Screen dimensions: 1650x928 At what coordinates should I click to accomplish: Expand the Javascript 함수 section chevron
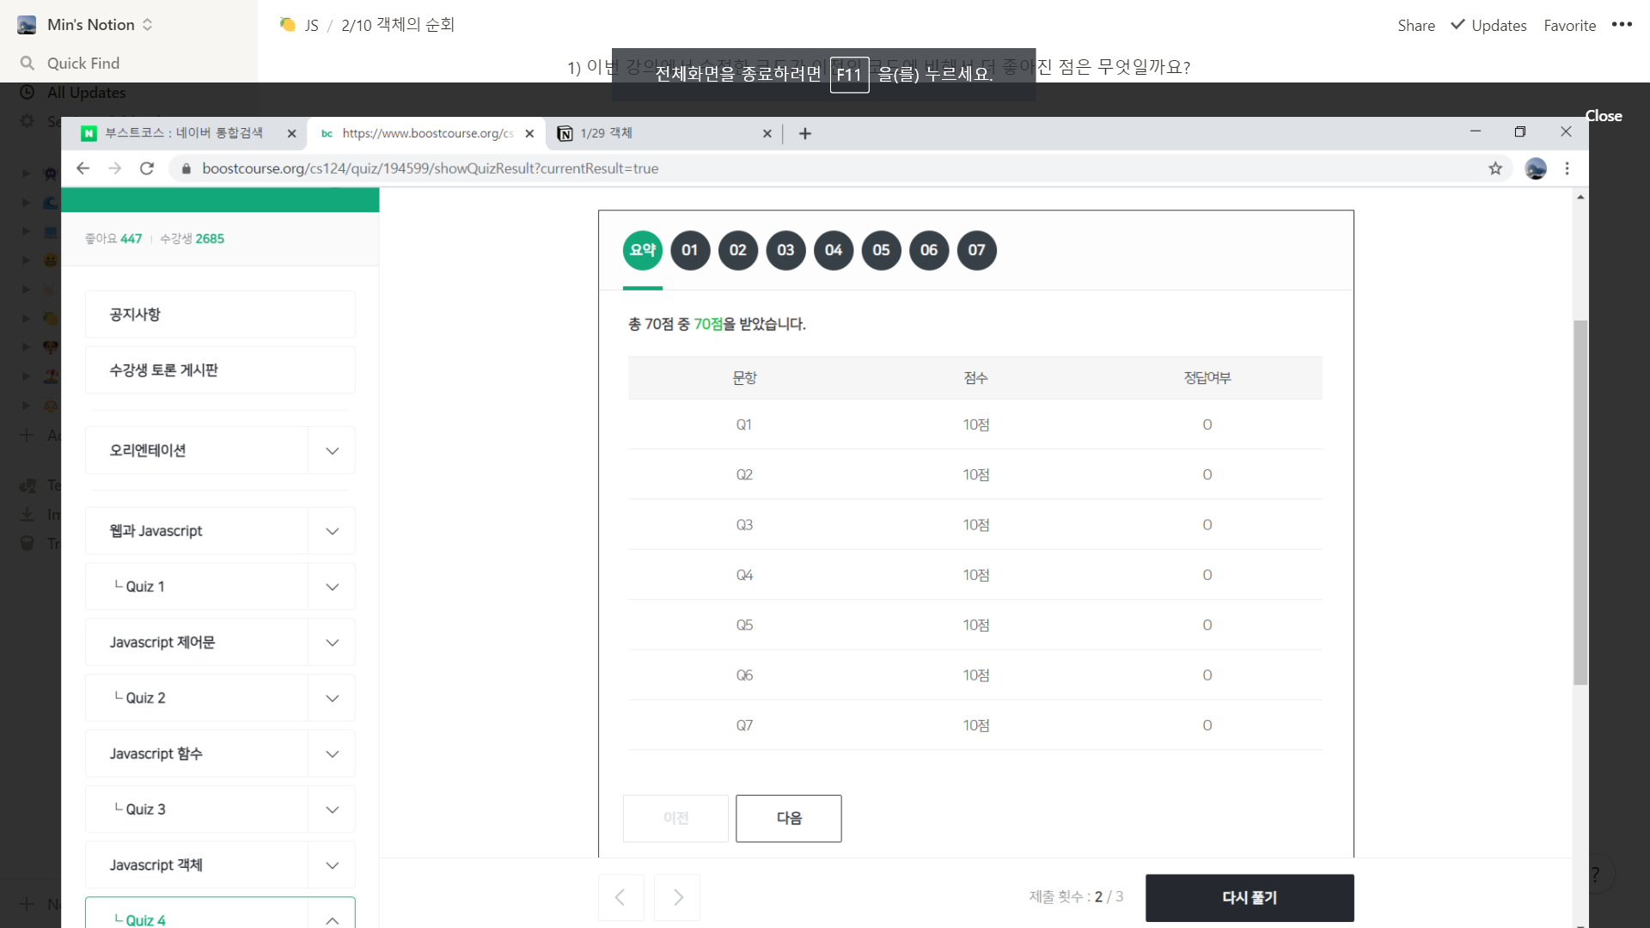point(332,754)
